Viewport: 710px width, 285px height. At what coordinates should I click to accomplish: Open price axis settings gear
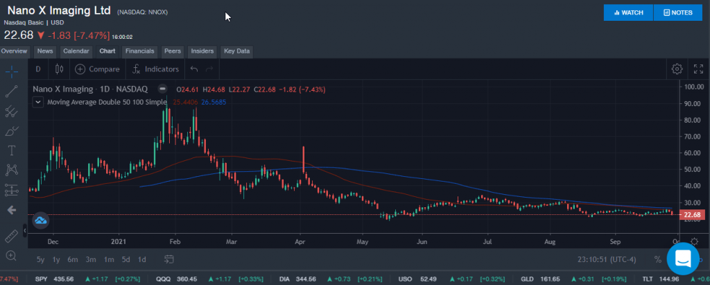694,241
